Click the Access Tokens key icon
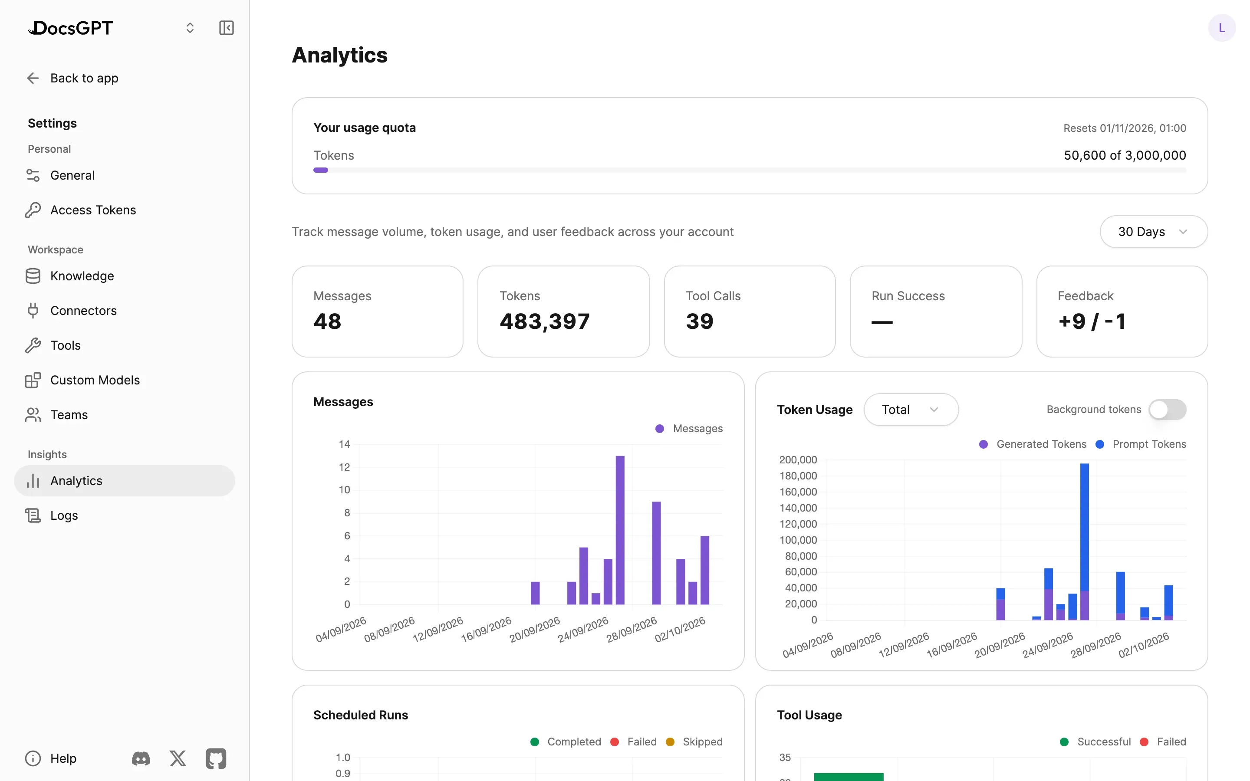Screen dimensions: 1250x781 tap(33, 210)
